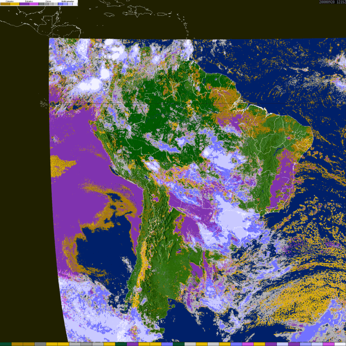Select the bright yellow Cúmulos swatch
Image resolution: width=346 pixels, height=346 pixels.
pyautogui.click(x=15, y=4)
